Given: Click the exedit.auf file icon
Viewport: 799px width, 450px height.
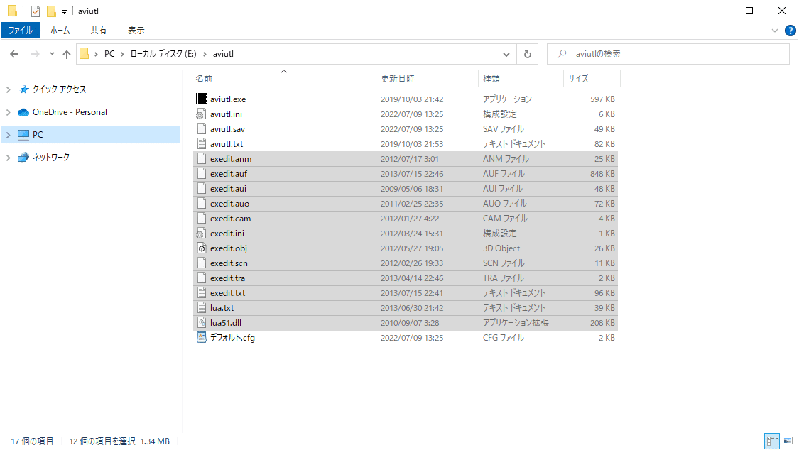Looking at the screenshot, I should coord(201,174).
